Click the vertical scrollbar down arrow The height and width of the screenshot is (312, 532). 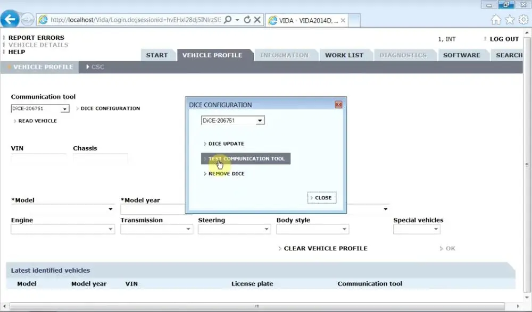[527, 298]
